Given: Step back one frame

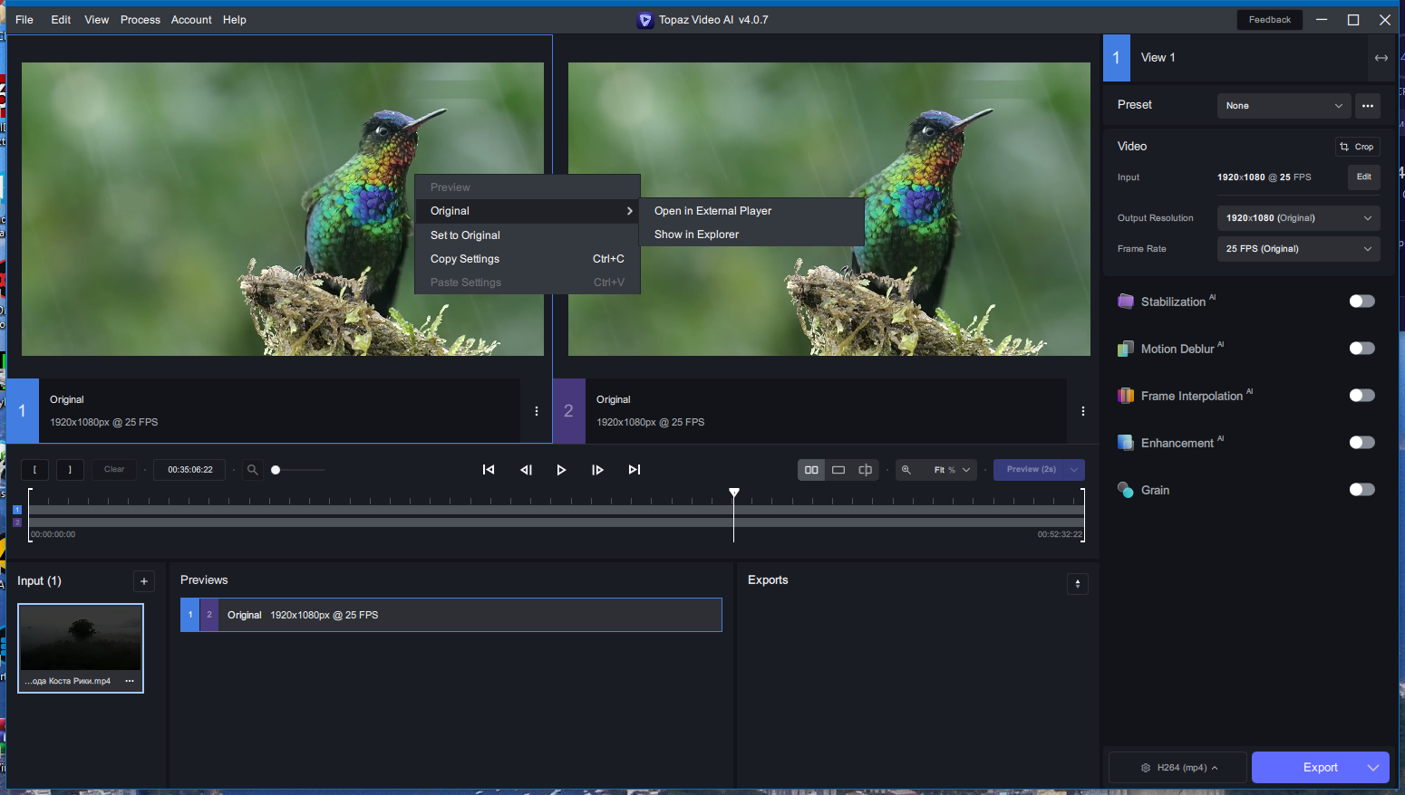Looking at the screenshot, I should pos(526,469).
